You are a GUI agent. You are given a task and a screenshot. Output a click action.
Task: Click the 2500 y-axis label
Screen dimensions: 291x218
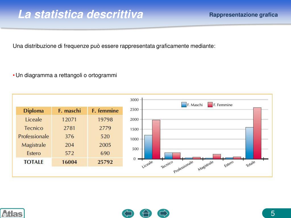[x=134, y=110]
